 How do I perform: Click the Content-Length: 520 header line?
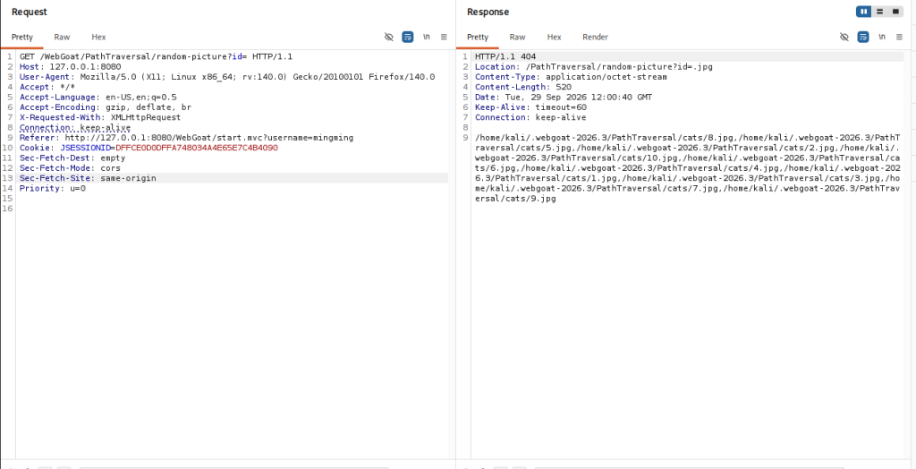click(523, 87)
